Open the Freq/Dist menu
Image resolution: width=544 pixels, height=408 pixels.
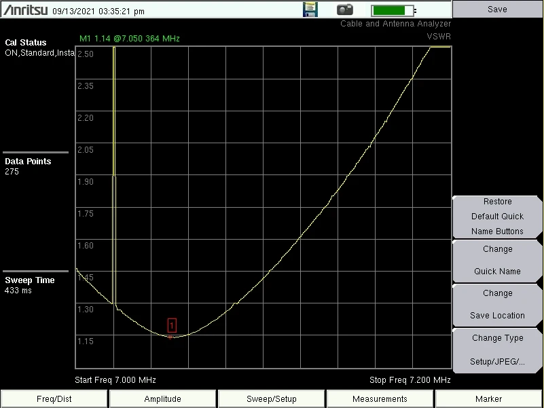[x=54, y=399]
